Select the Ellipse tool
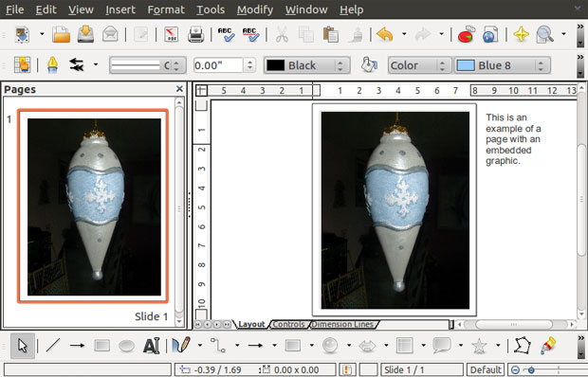 tap(127, 346)
